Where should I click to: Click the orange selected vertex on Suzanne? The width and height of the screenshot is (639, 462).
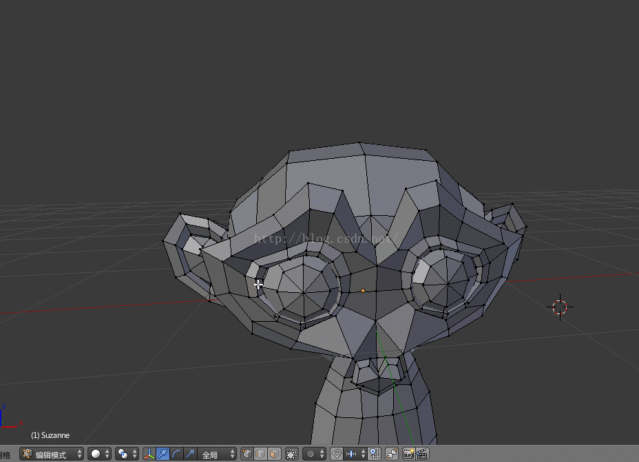coord(363,291)
